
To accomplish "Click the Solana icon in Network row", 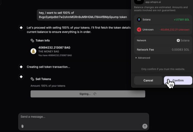I will point(178,41).
